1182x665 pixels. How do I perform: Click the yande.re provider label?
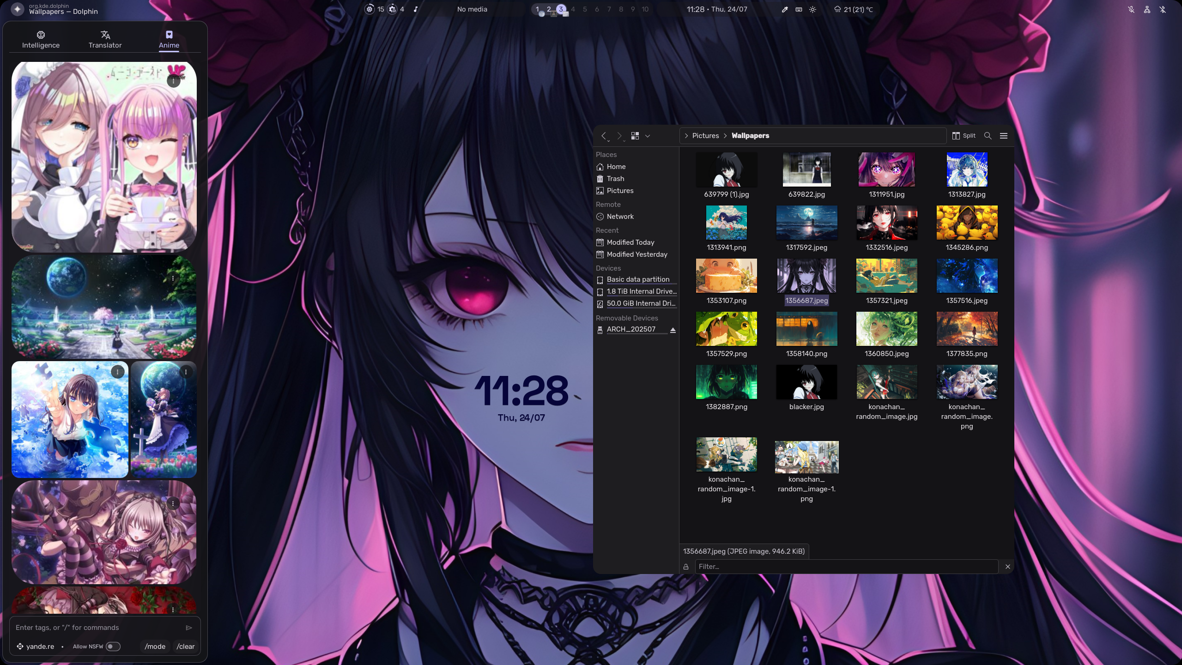(36, 647)
